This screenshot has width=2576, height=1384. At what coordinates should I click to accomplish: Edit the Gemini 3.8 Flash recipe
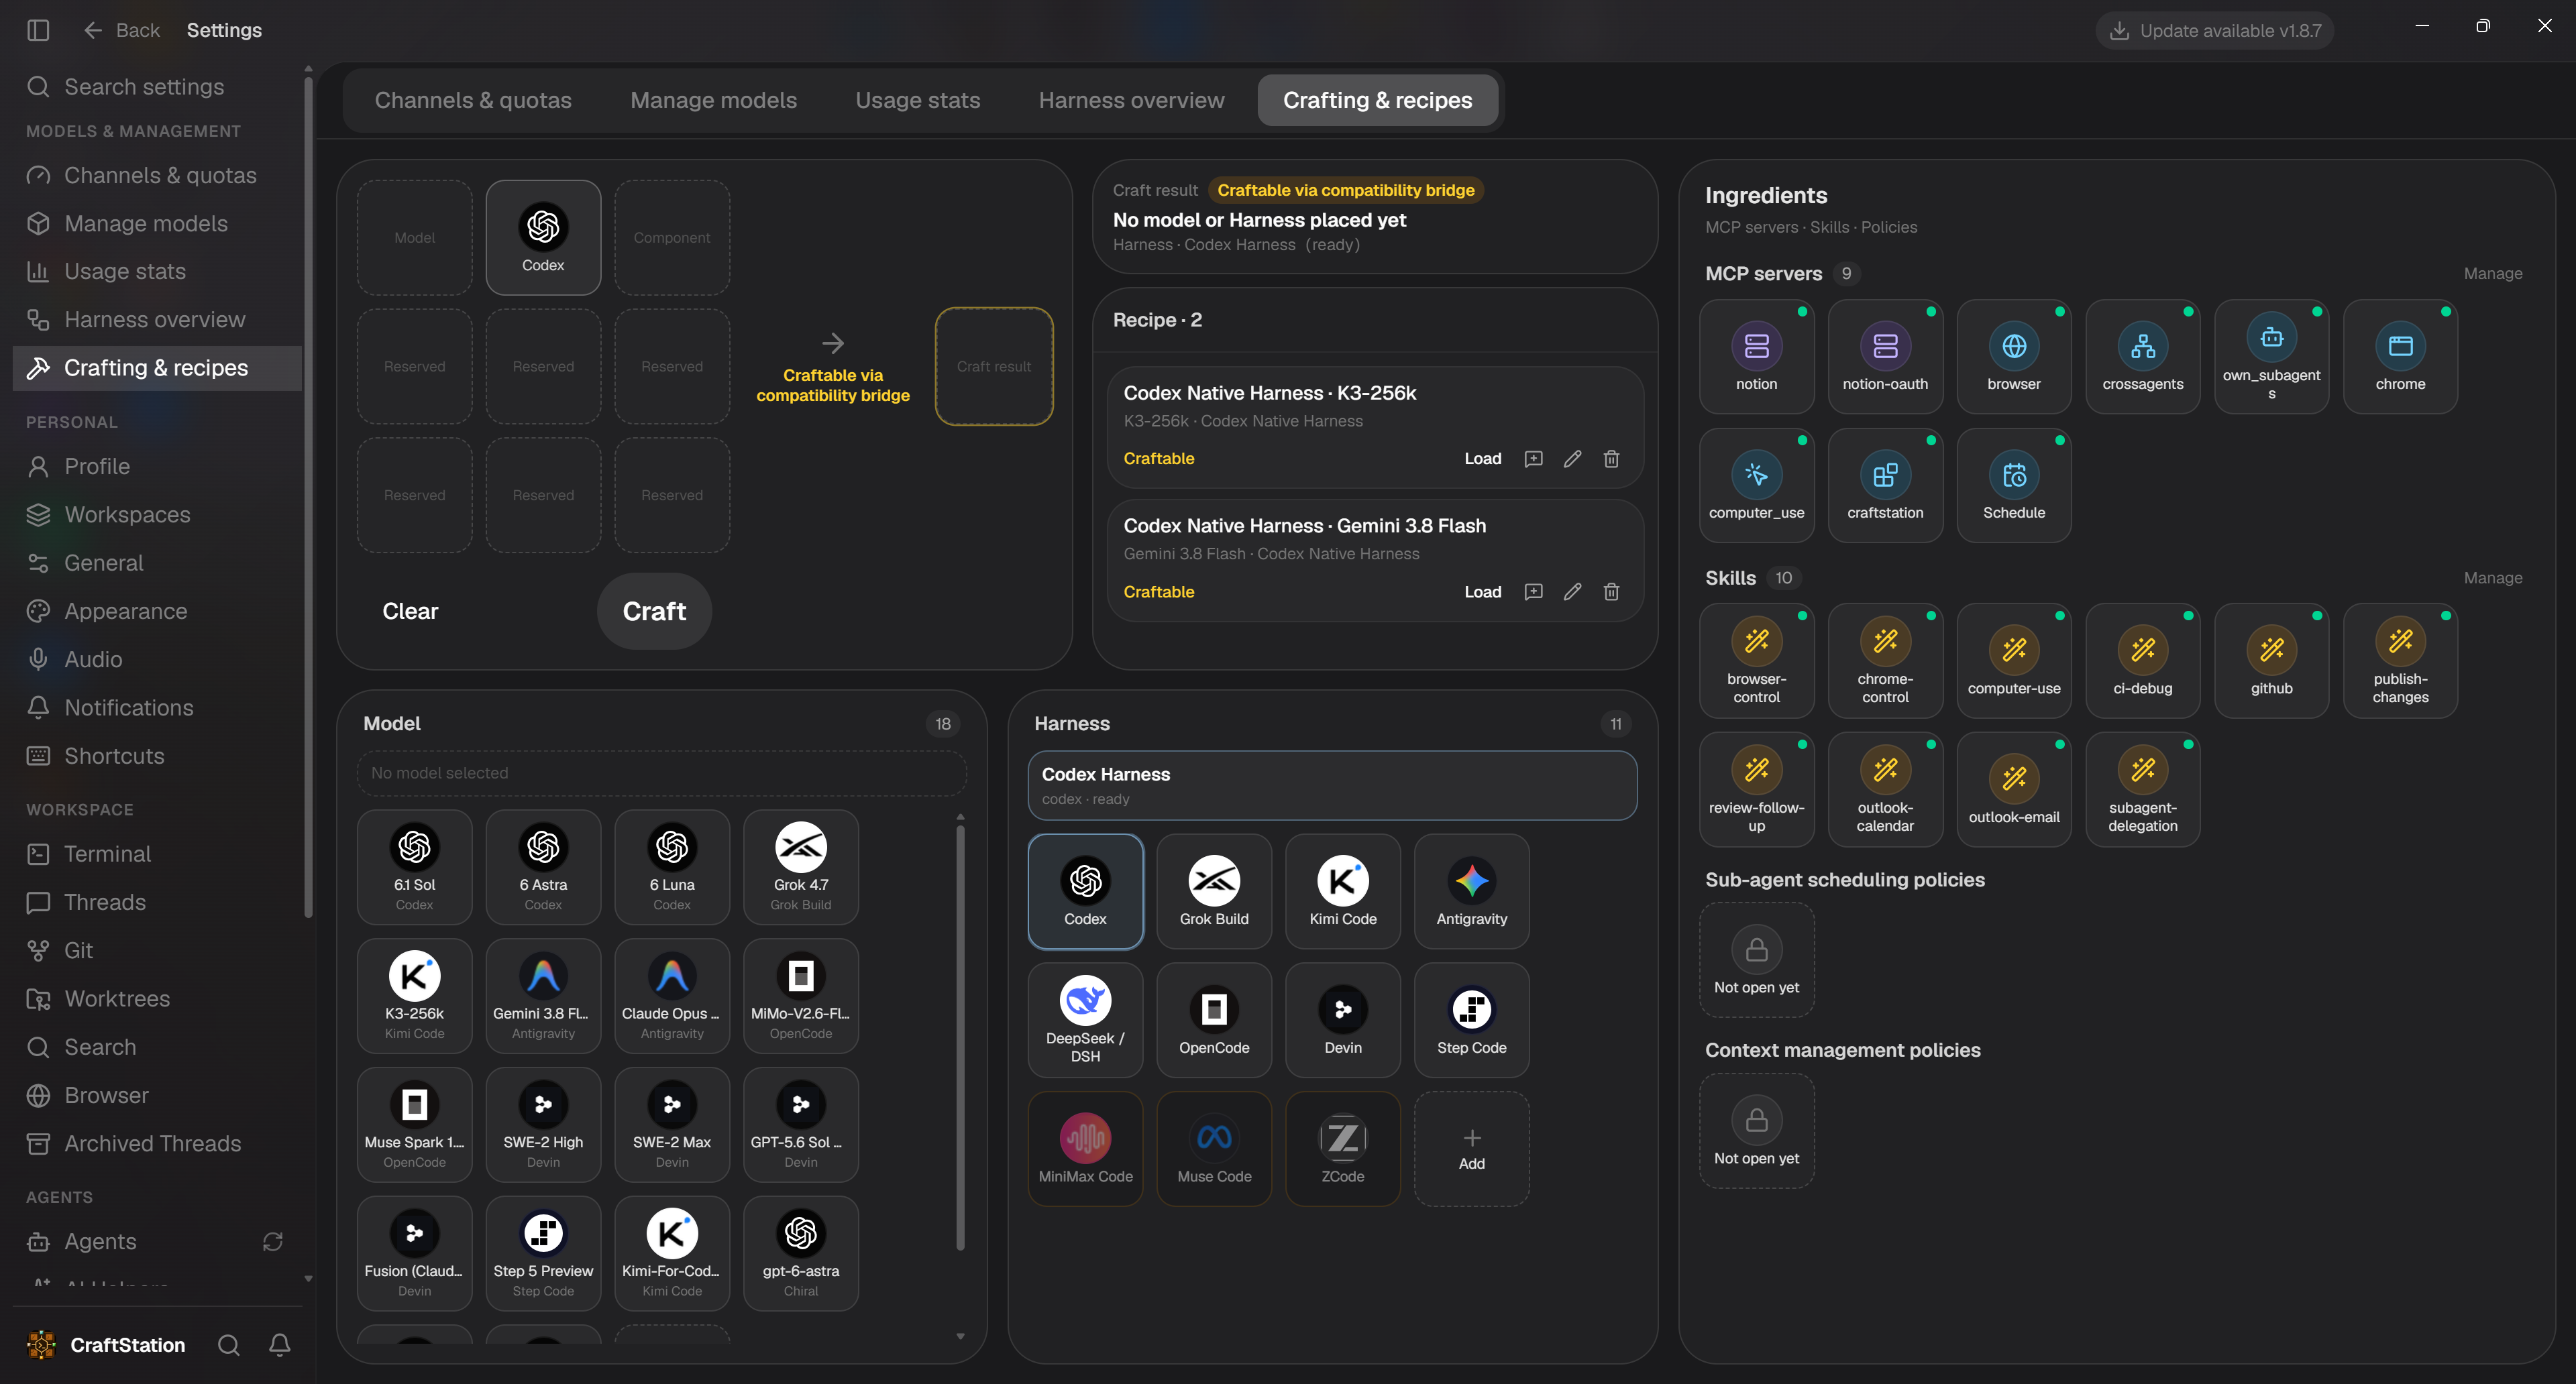point(1572,591)
